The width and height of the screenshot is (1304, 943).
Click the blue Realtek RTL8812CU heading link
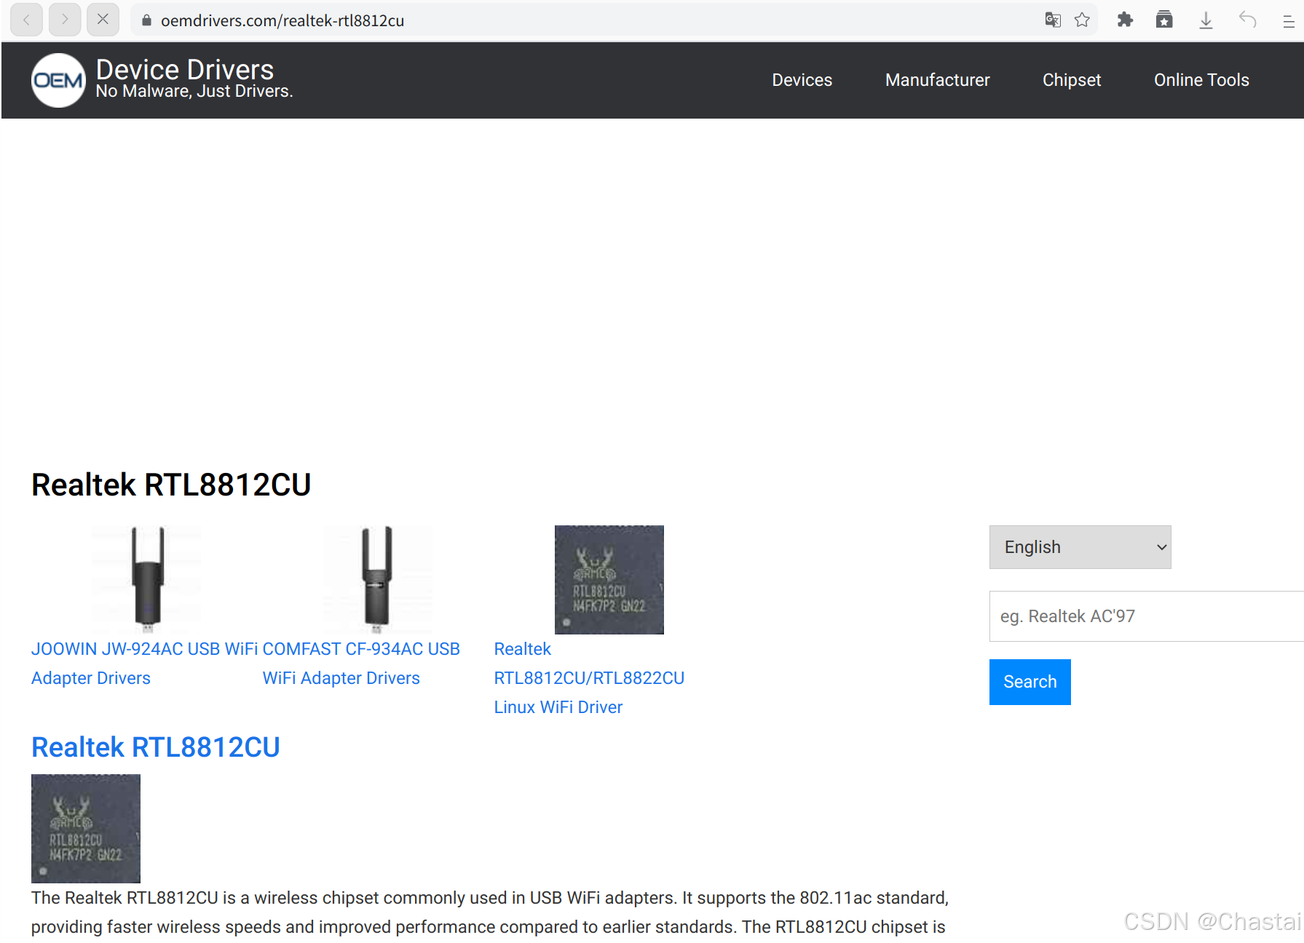click(x=155, y=747)
